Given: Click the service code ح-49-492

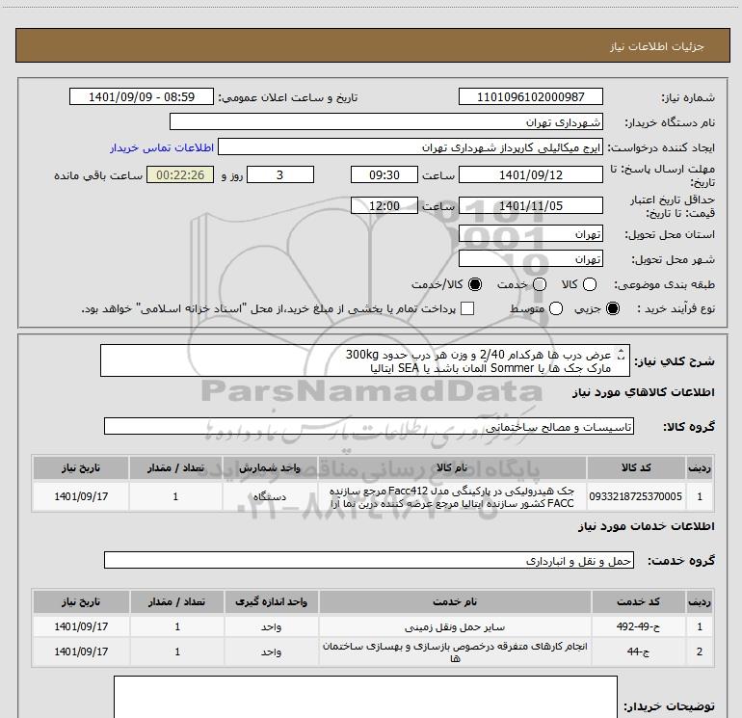Looking at the screenshot, I should pyautogui.click(x=638, y=626).
